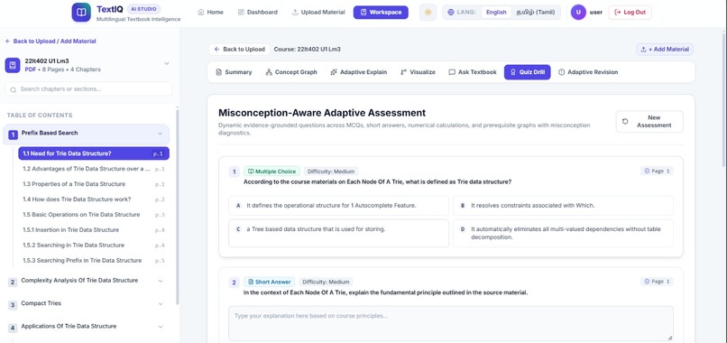
Task: Select 1.1 Need for Trie Data Structure
Action: pyautogui.click(x=94, y=153)
